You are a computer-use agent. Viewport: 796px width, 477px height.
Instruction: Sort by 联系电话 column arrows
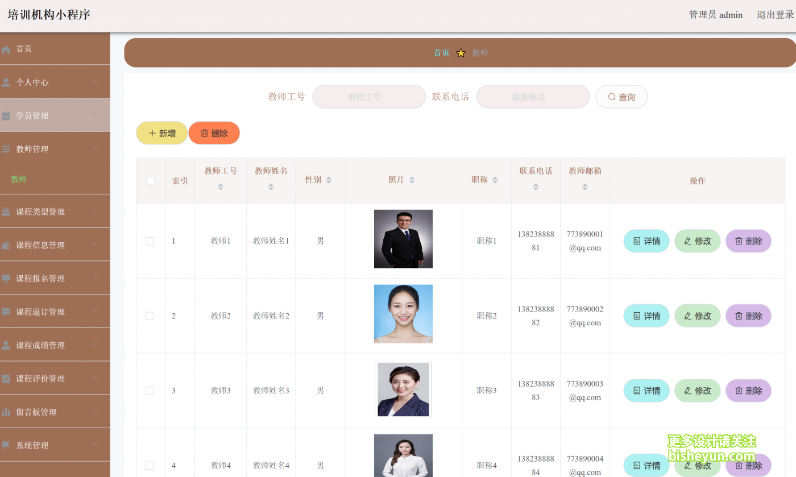[x=536, y=186]
